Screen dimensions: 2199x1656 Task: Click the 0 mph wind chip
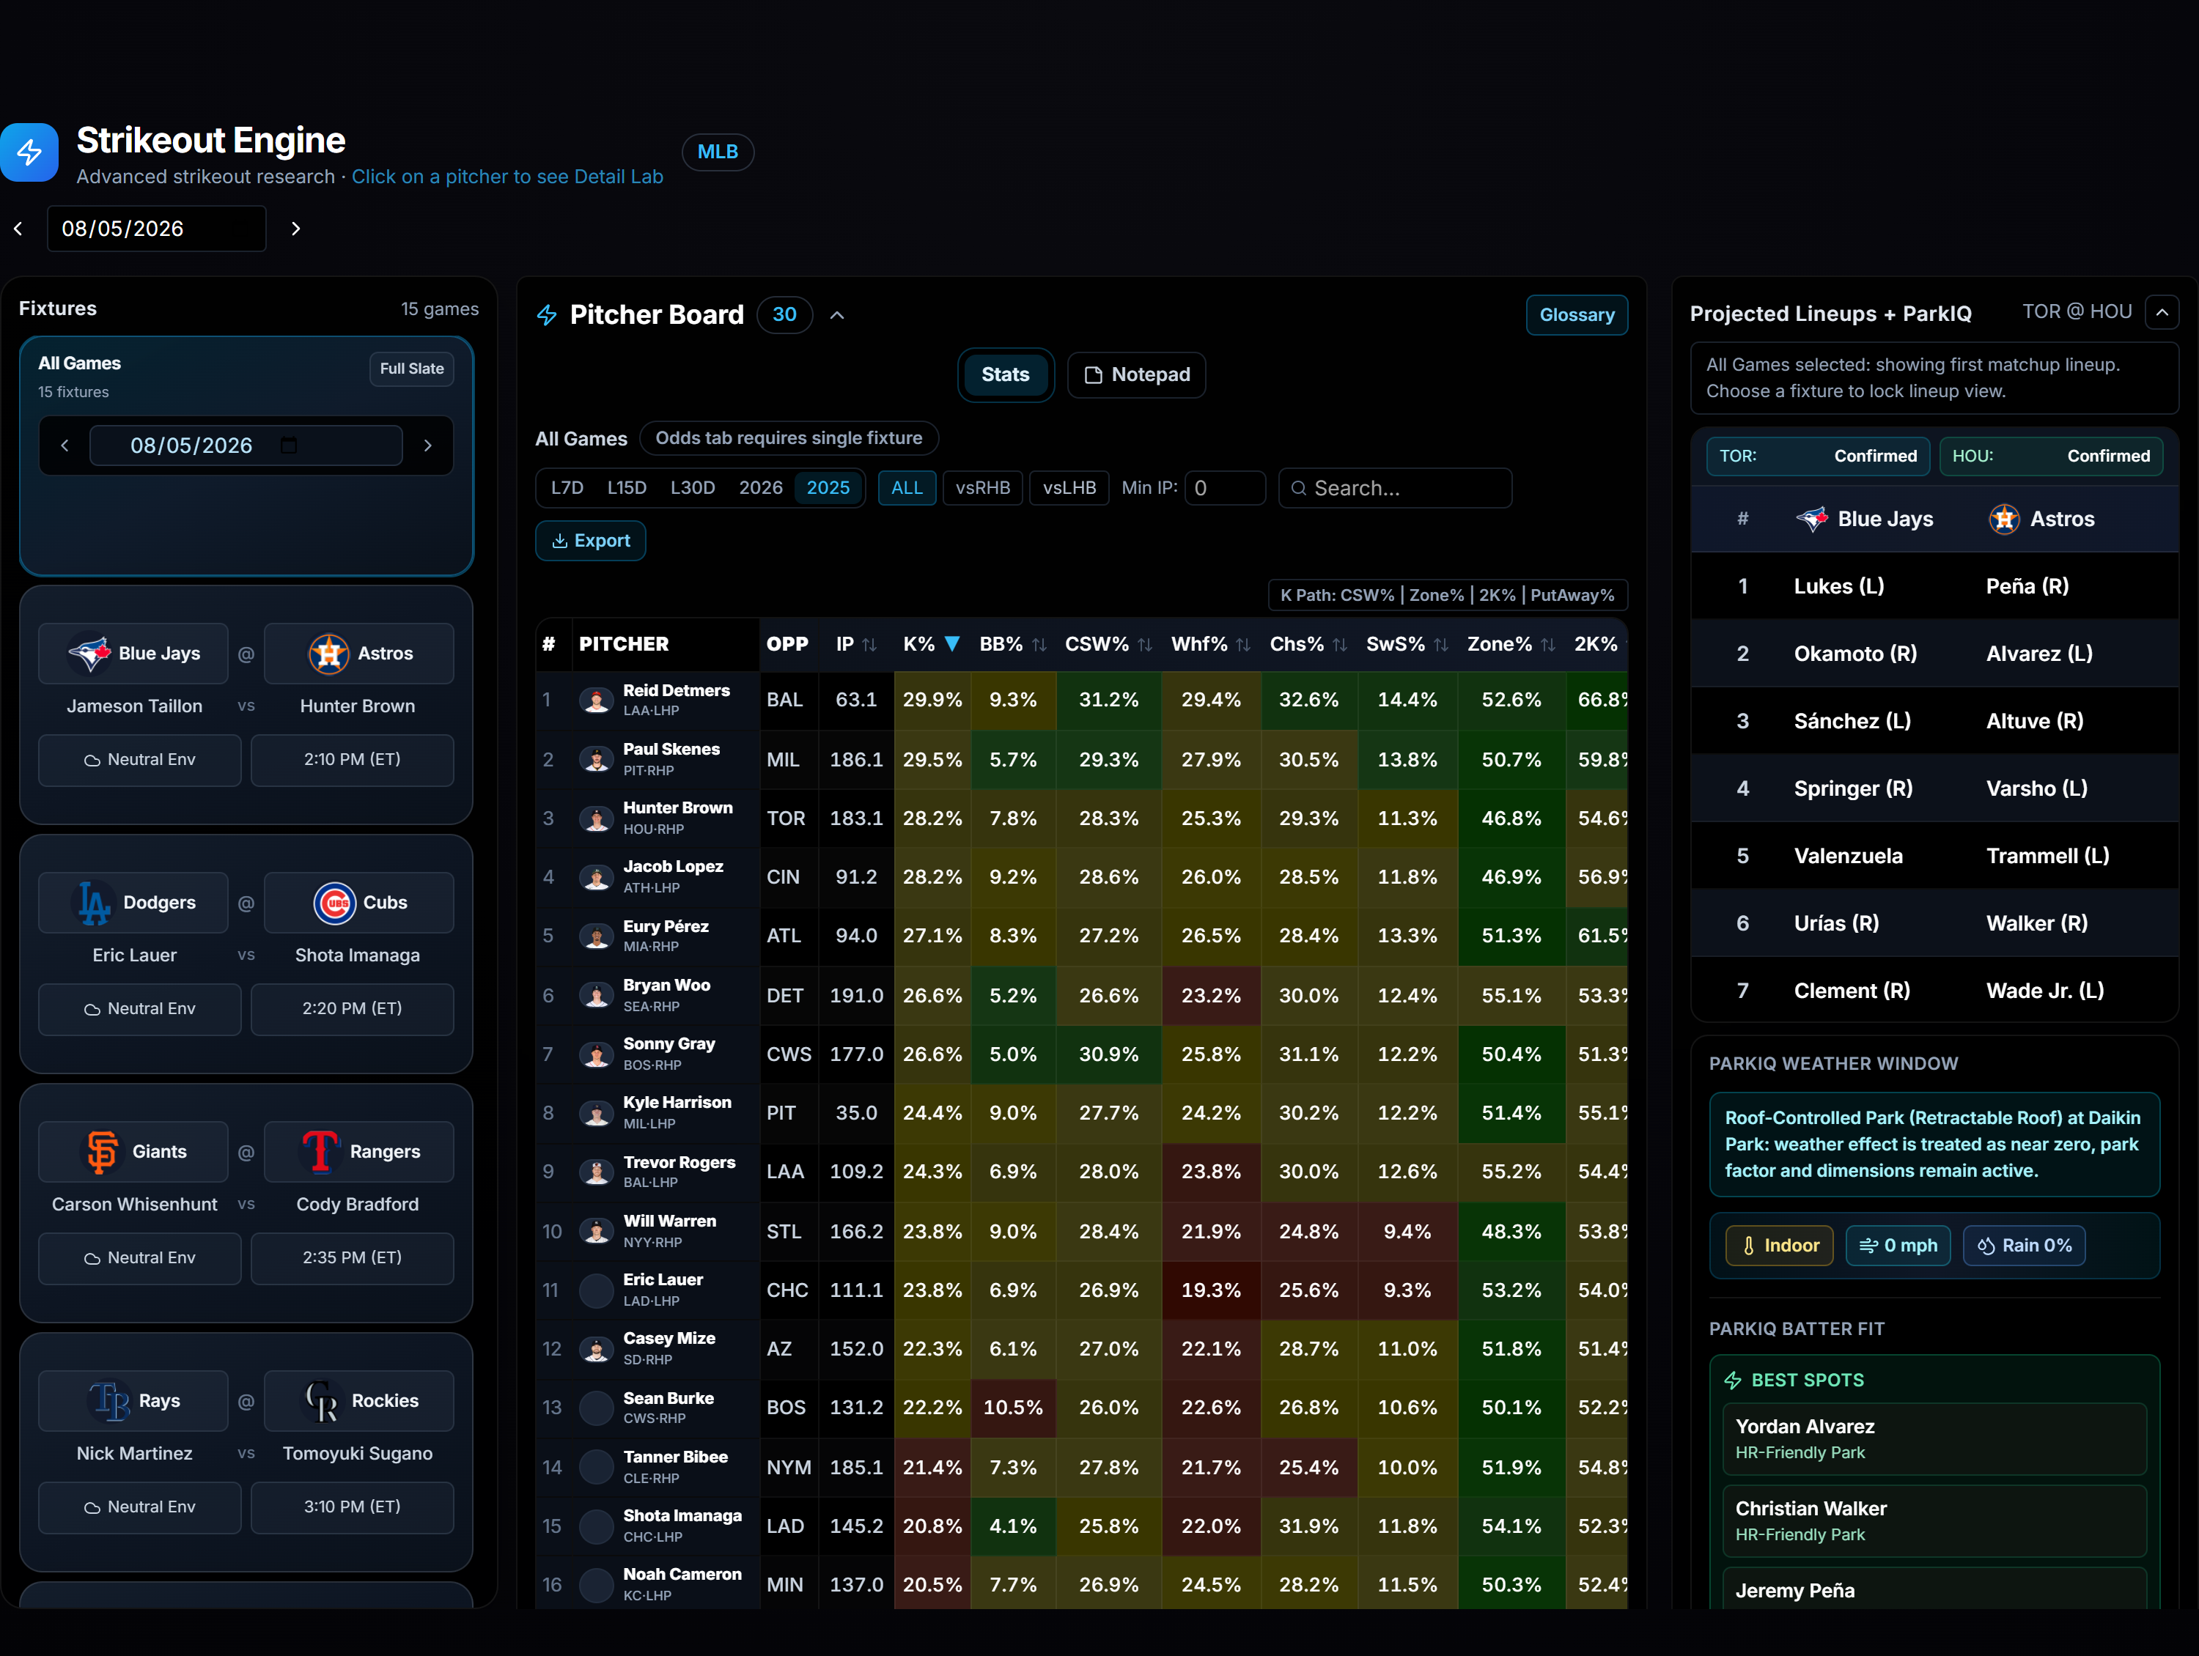(x=1898, y=1246)
